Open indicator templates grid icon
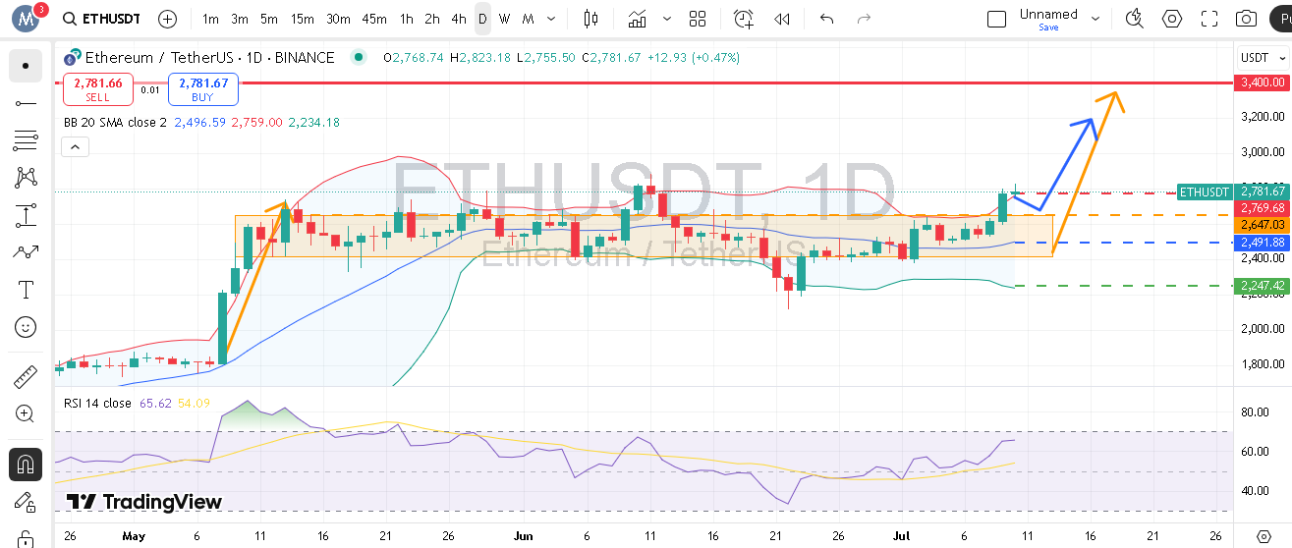This screenshot has height=548, width=1292. click(x=698, y=19)
